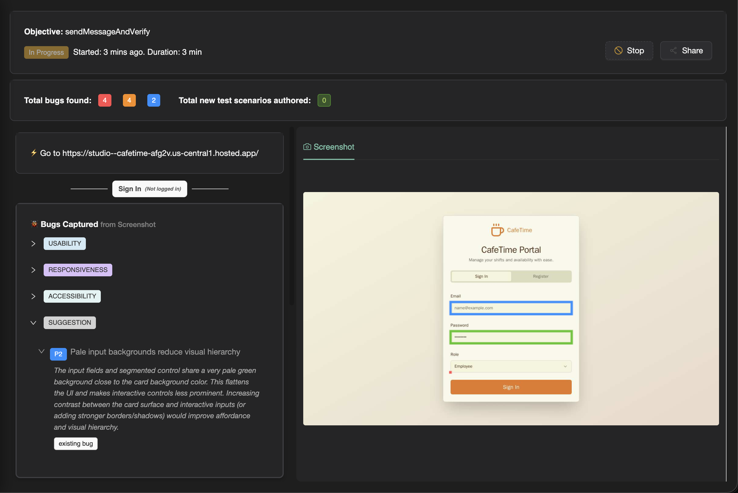Screen dimensions: 738x493
Task: Collapse the P2 pale input backgrounds bug
Action: coord(41,351)
